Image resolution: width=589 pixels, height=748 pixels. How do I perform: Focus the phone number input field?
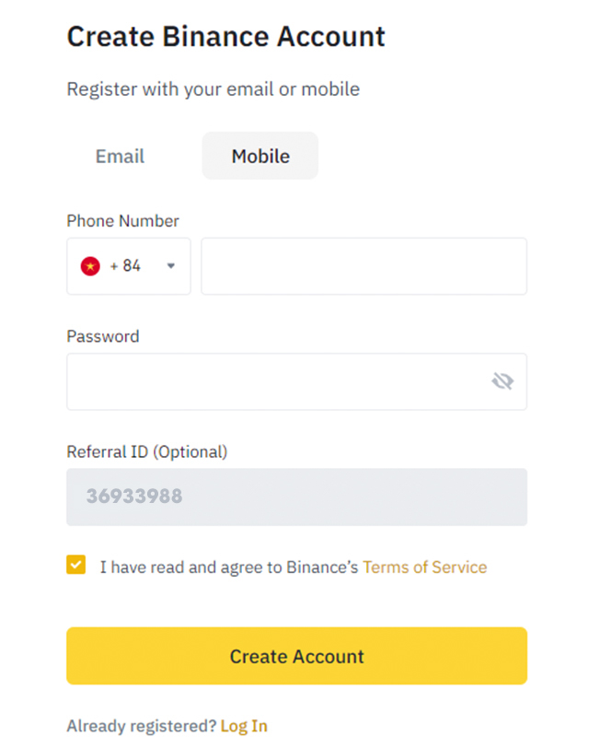[x=364, y=266]
